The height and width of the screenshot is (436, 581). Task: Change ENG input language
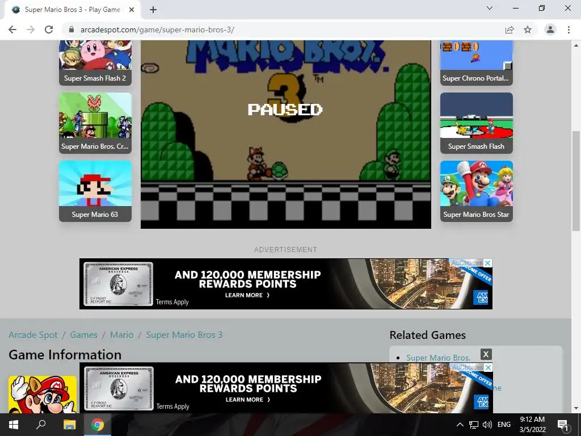click(504, 425)
